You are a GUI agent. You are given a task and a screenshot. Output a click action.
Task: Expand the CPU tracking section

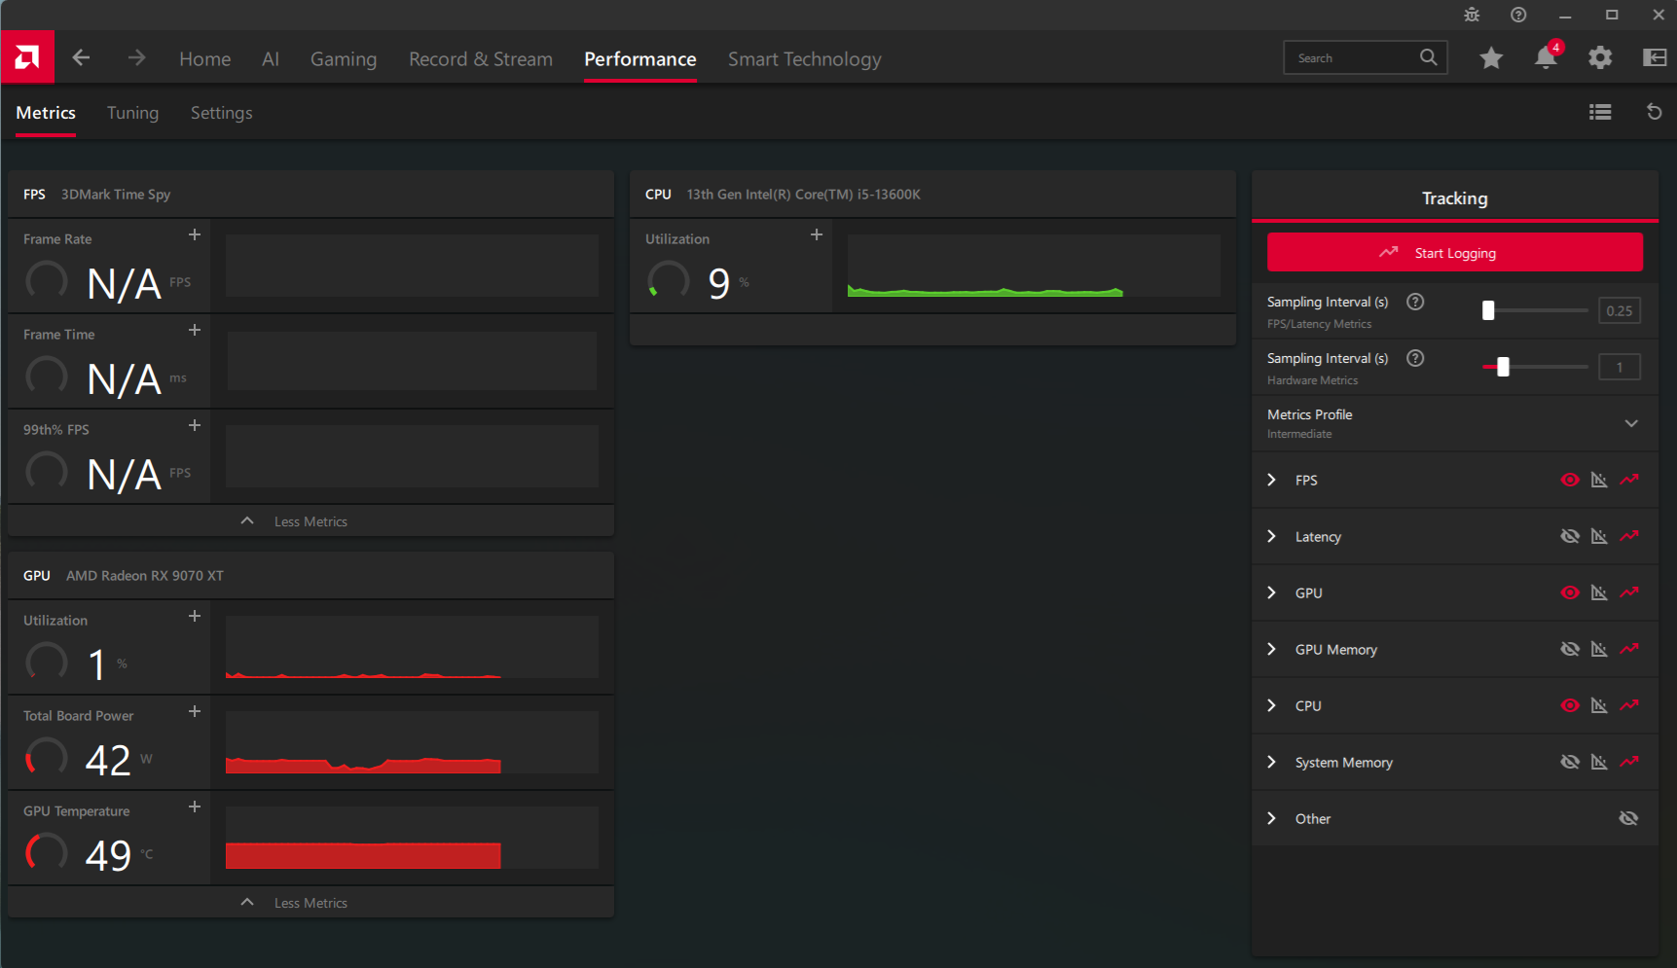tap(1271, 705)
